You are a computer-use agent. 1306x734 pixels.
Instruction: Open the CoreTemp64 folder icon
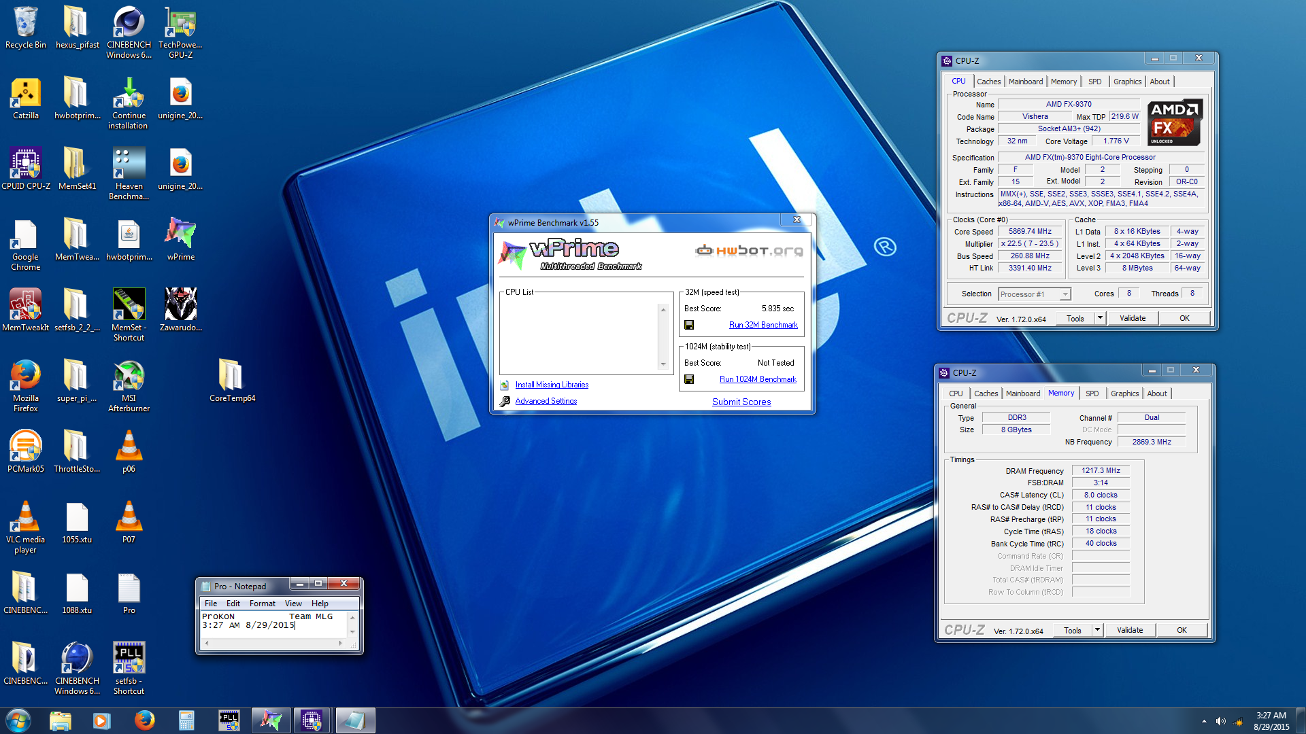pyautogui.click(x=232, y=381)
